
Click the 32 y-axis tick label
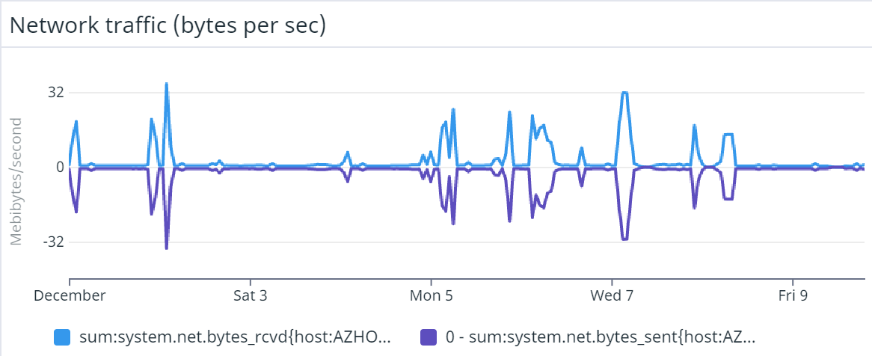click(55, 93)
